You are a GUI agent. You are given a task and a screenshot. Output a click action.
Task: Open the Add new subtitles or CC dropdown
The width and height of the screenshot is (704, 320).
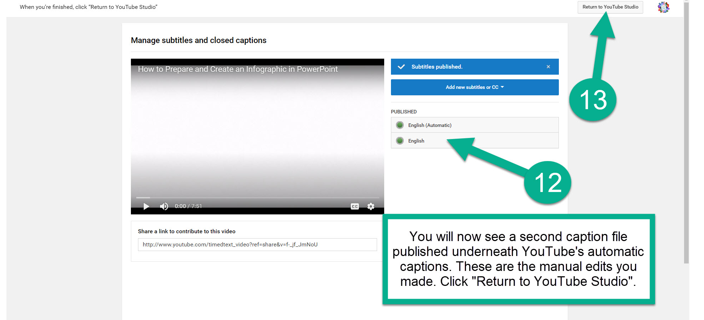475,87
